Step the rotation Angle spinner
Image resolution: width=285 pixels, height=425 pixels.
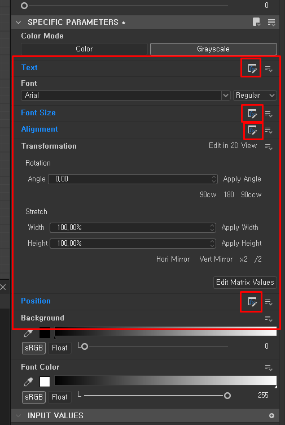point(214,179)
